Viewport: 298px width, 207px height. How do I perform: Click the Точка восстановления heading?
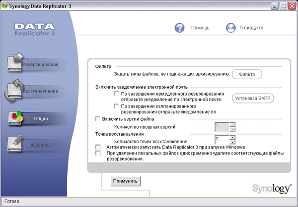[120, 134]
